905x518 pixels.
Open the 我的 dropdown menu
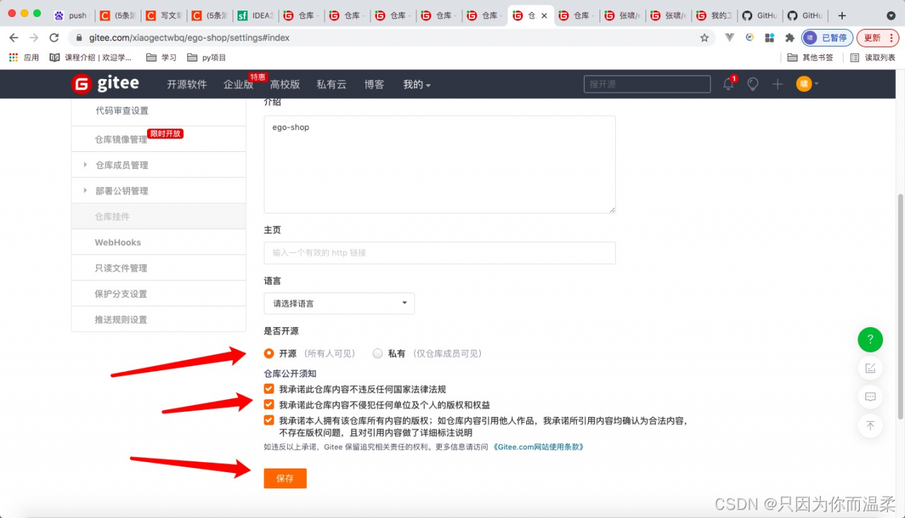pyautogui.click(x=416, y=84)
